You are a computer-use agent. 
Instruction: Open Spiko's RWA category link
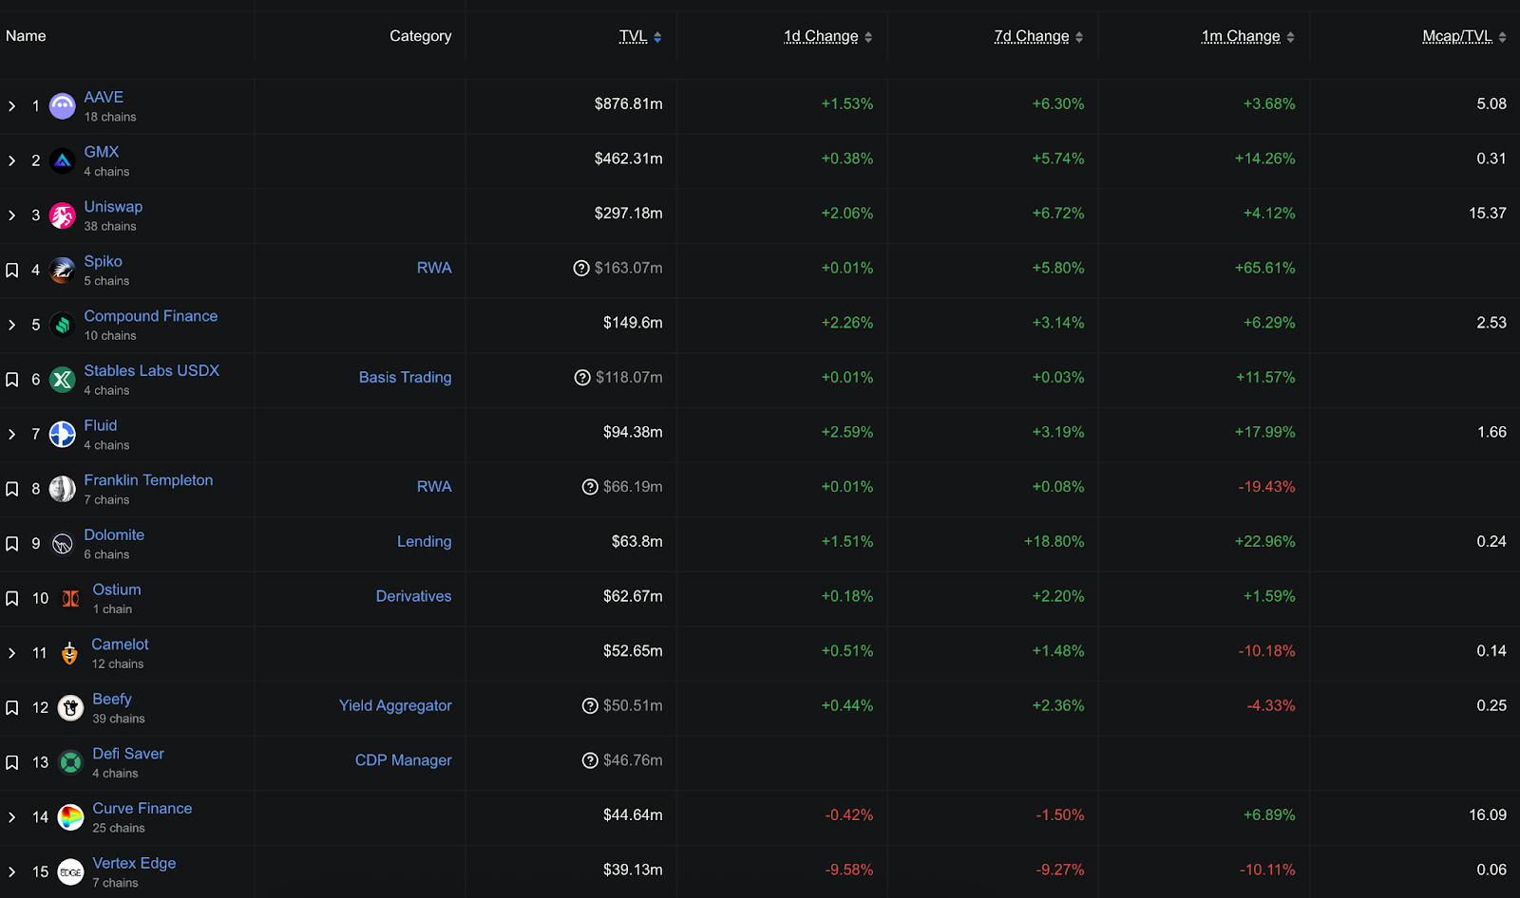tap(434, 268)
